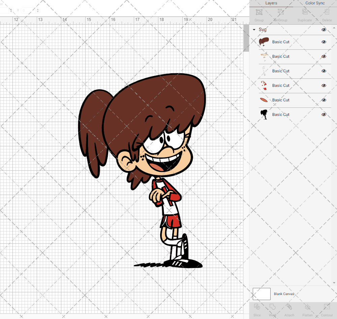Click the layers panel scroll down arrow
The image size is (337, 319).
[x=334, y=283]
